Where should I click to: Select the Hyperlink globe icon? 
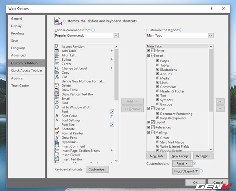(57, 142)
